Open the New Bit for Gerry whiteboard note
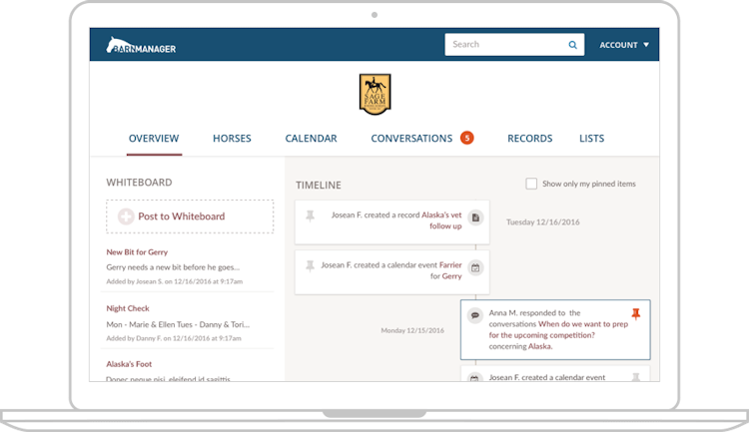The image size is (749, 432). tap(137, 252)
